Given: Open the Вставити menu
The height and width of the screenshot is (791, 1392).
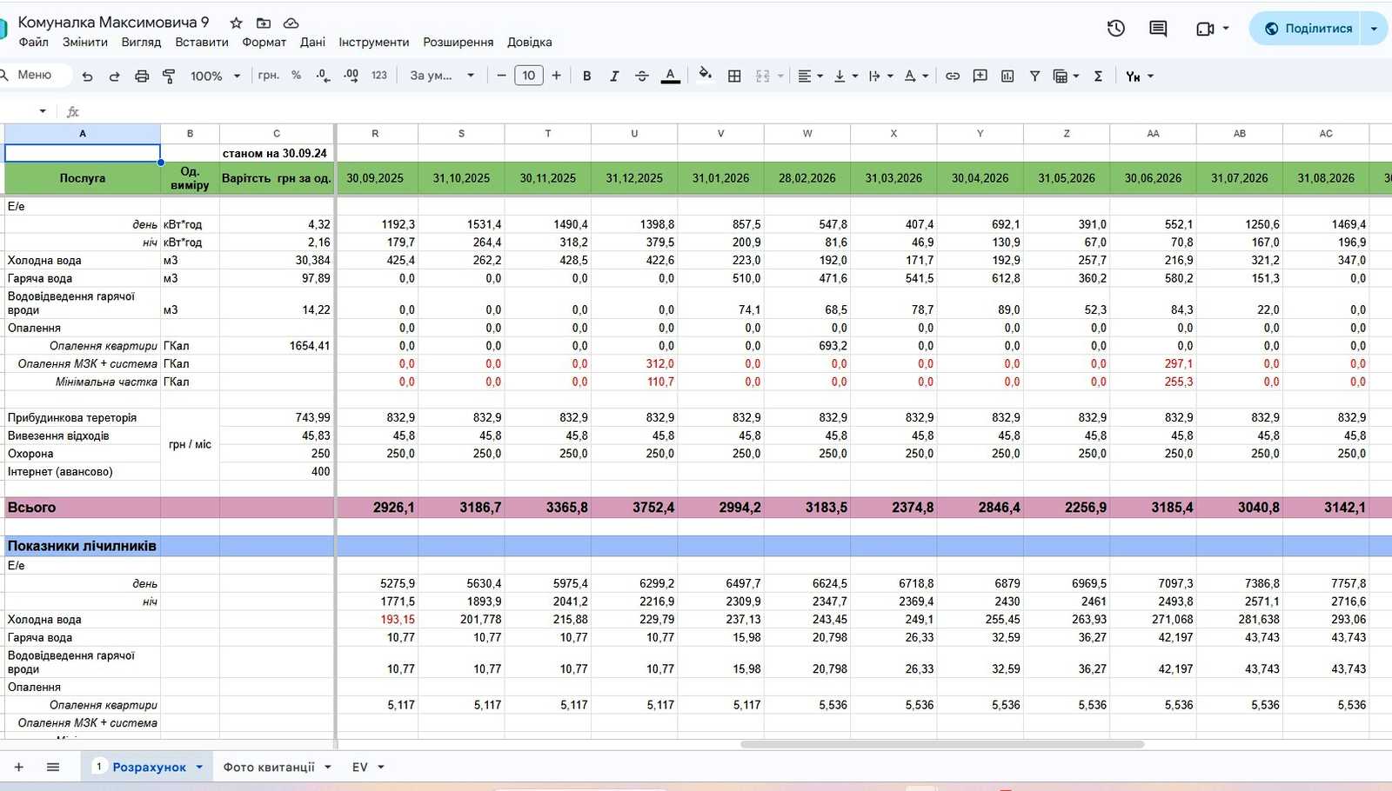Looking at the screenshot, I should pos(202,42).
